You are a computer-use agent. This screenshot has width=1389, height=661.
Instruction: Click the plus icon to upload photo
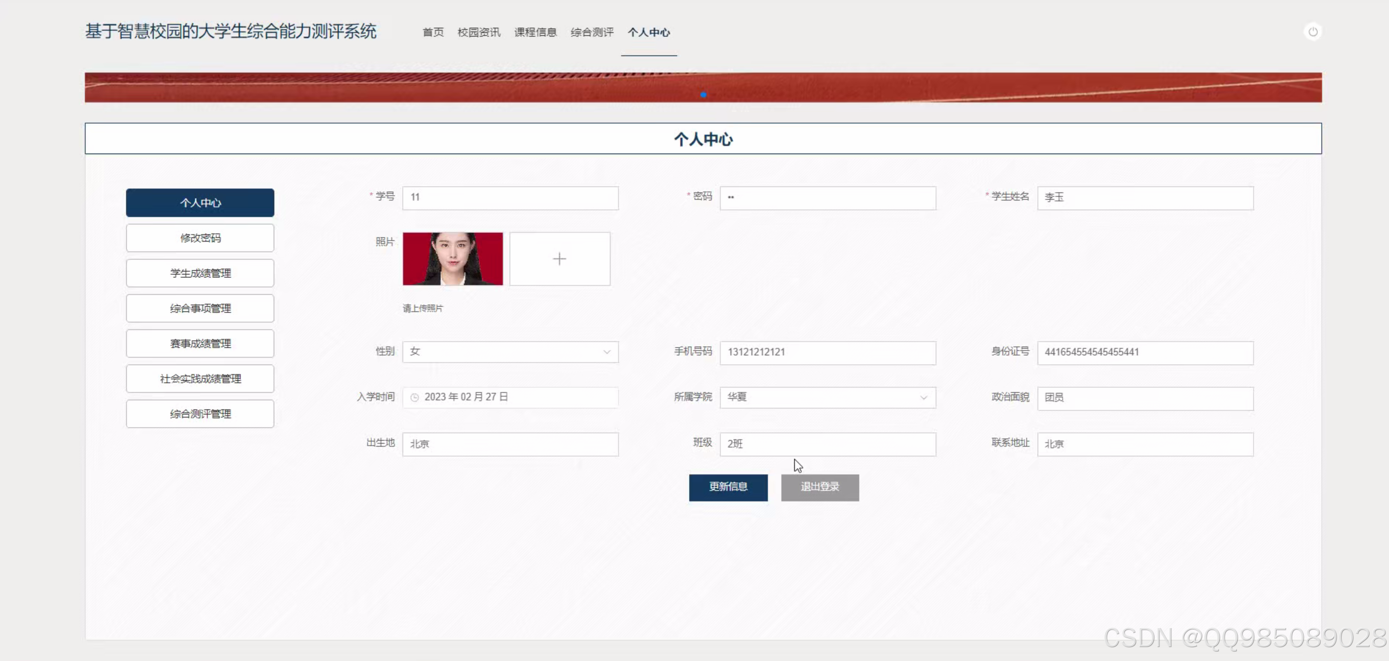(559, 259)
